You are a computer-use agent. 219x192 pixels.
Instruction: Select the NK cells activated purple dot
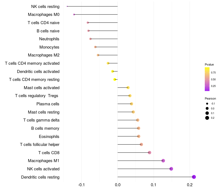(171, 169)
